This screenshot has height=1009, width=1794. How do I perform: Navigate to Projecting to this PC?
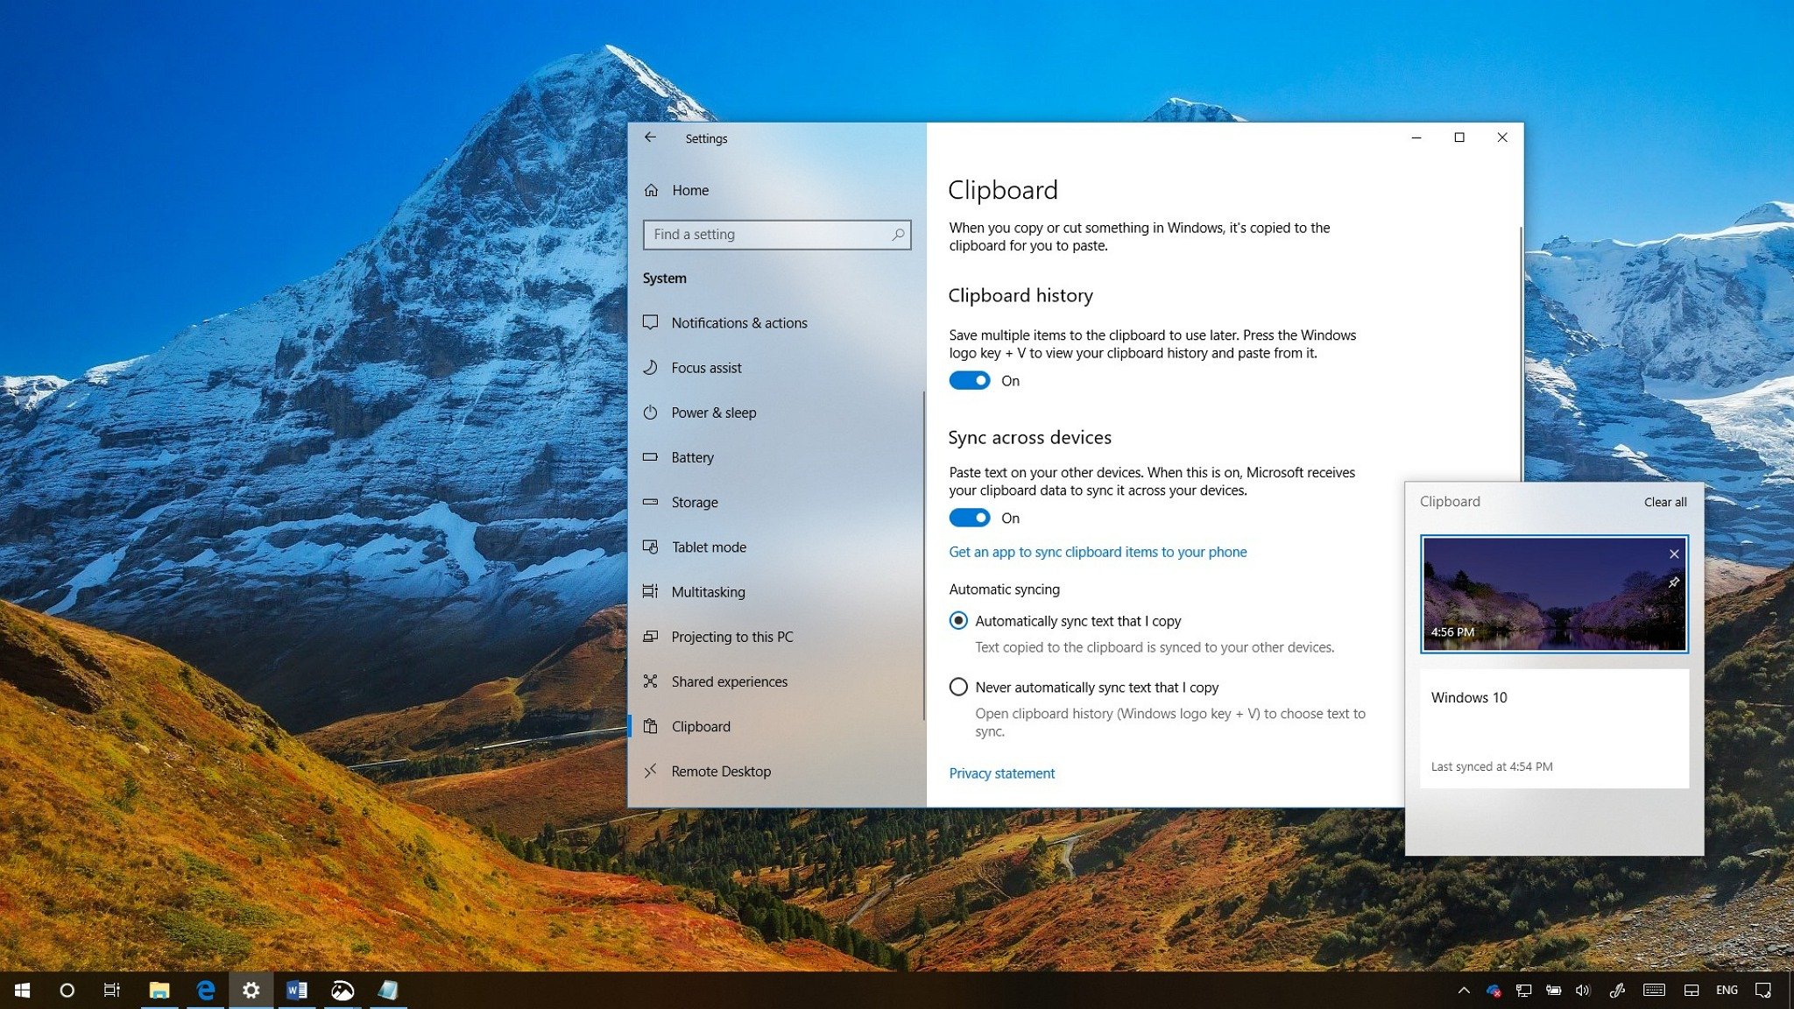(x=732, y=636)
